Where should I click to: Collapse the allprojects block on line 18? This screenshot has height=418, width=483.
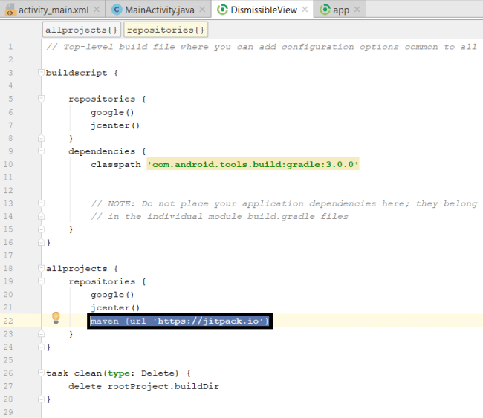pos(41,268)
